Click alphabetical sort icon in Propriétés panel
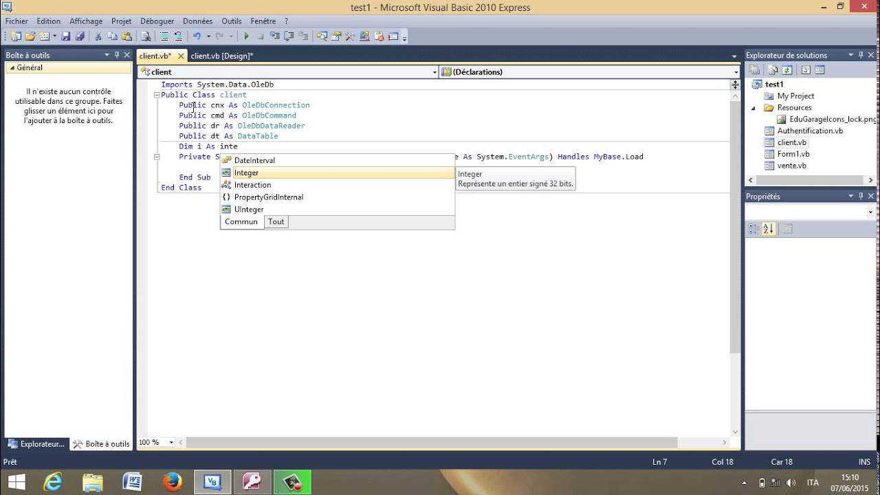Screen dimensions: 880x495 768,229
